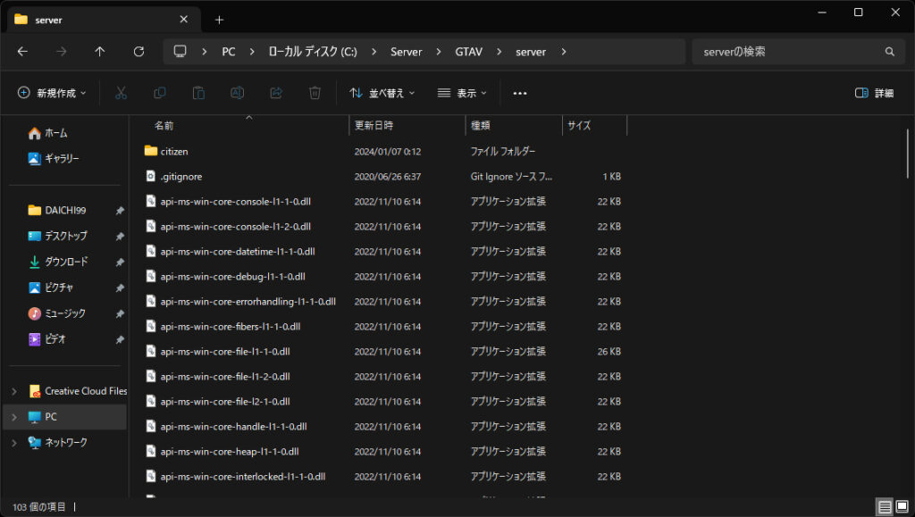Click the pin icon next to Downloads
The height and width of the screenshot is (517, 915).
[x=120, y=262]
